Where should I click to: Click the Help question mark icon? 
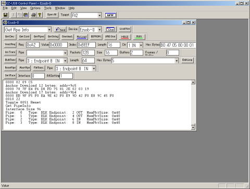coord(40,15)
